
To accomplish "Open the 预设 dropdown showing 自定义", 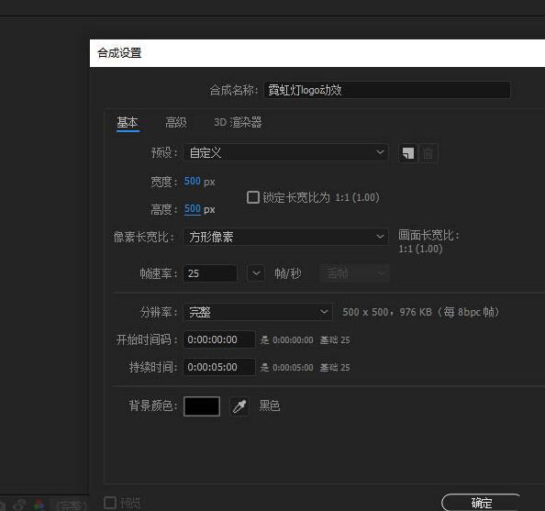I will 285,152.
